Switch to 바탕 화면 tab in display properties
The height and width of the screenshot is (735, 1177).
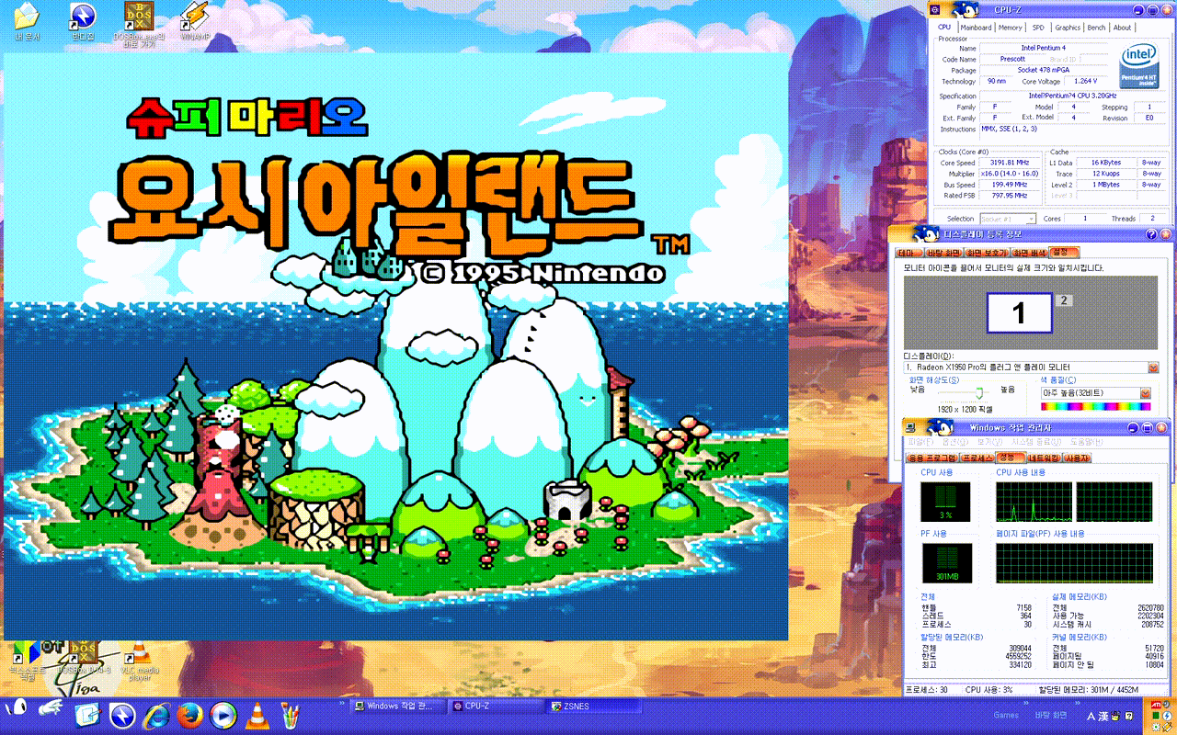pos(943,253)
